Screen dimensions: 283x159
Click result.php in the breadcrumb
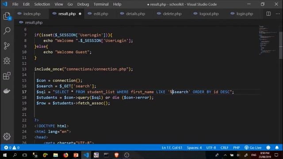coord(34,23)
